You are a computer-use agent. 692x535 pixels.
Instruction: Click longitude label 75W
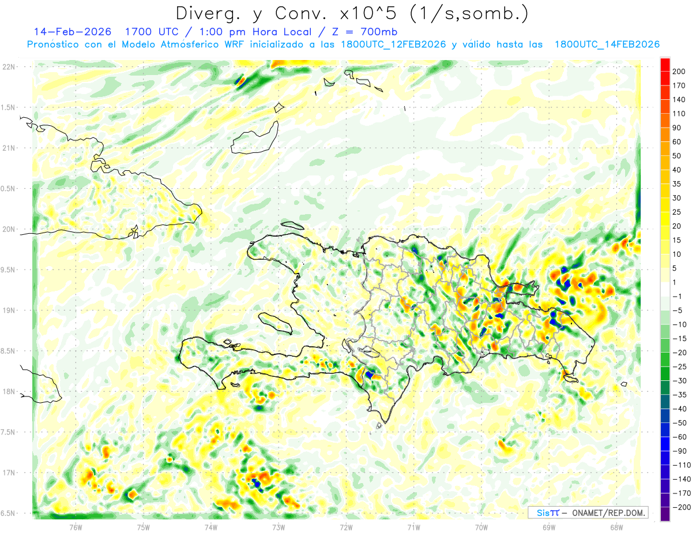click(x=144, y=527)
